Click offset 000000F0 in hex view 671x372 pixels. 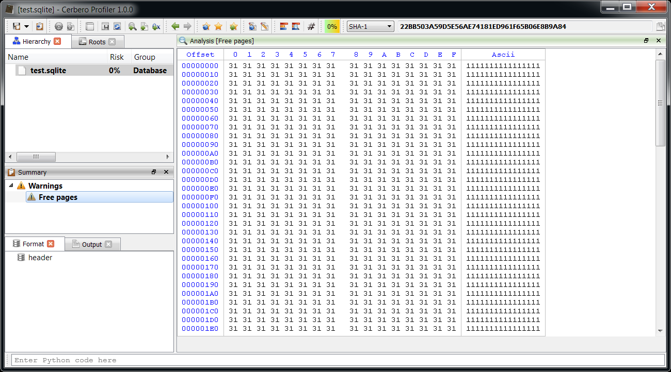point(200,197)
